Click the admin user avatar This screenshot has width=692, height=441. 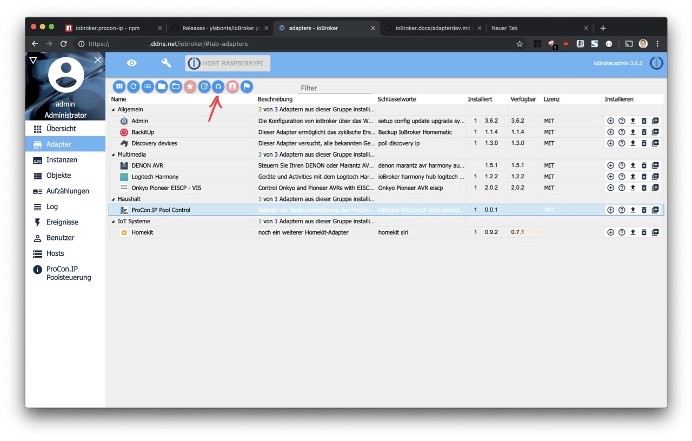click(x=66, y=75)
